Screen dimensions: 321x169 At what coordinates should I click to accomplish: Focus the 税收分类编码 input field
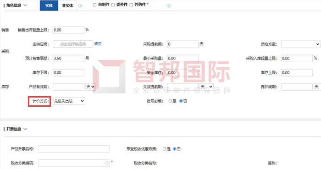pyautogui.click(x=74, y=163)
